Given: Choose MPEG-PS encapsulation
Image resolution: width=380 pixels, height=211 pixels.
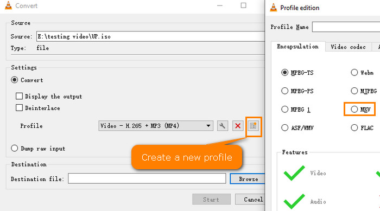Looking at the screenshot, I should pos(285,91).
